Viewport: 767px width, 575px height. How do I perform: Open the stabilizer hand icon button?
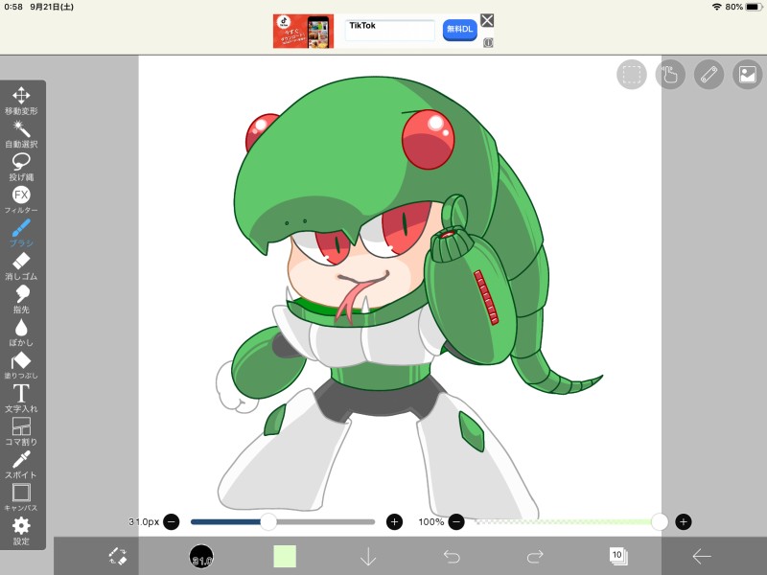coord(670,75)
